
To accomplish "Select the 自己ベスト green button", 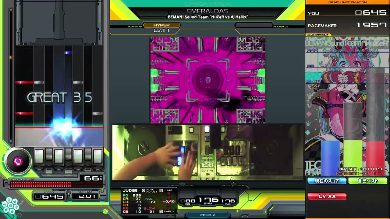I will point(368,181).
